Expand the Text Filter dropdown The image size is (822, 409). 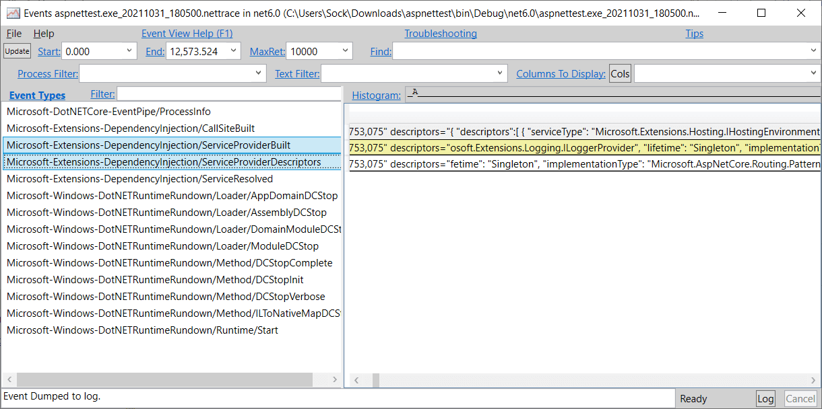tap(501, 74)
